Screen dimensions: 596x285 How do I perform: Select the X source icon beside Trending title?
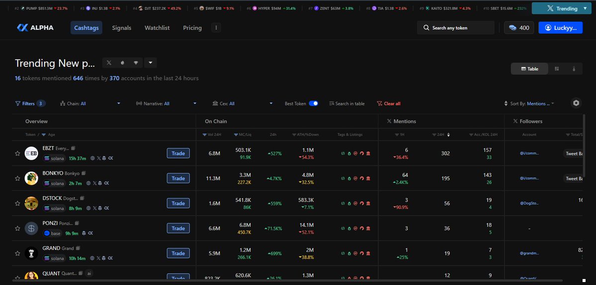[109, 63]
